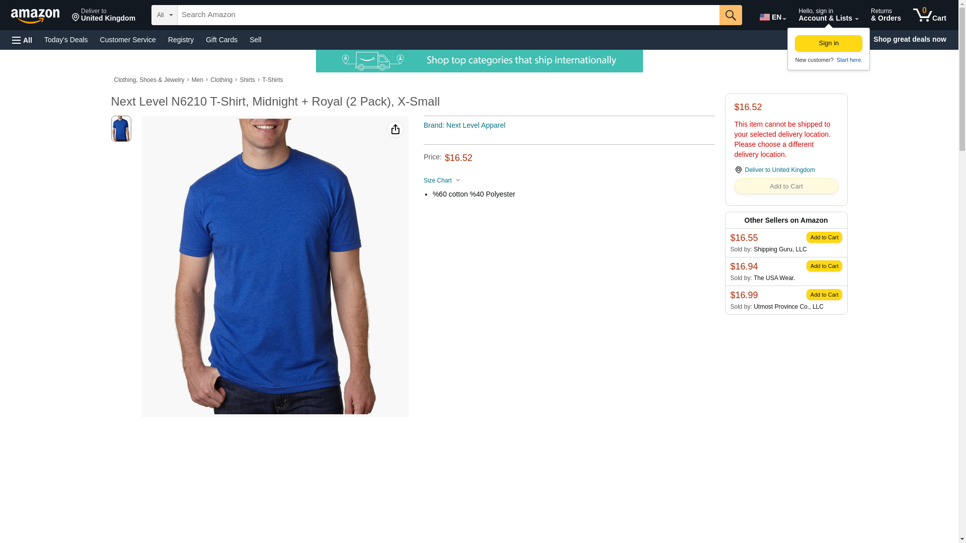Select the blue t-shirt thumbnail
966x543 pixels.
pyautogui.click(x=121, y=129)
